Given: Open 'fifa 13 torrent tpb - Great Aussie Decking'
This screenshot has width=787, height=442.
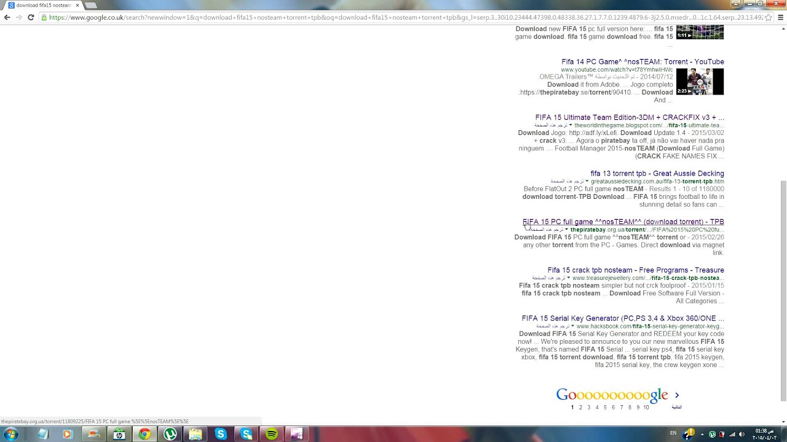Looking at the screenshot, I should 657,173.
